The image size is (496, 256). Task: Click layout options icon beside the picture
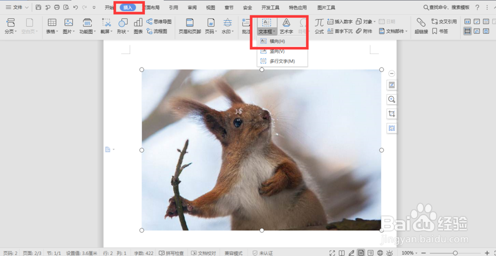pos(392,85)
